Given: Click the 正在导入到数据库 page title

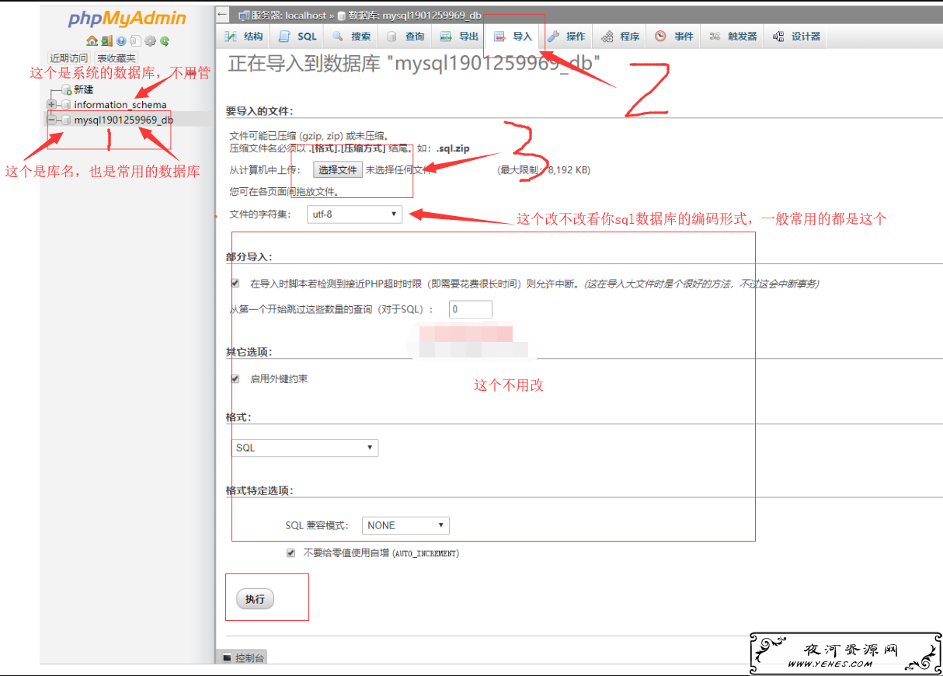Looking at the screenshot, I should 415,64.
